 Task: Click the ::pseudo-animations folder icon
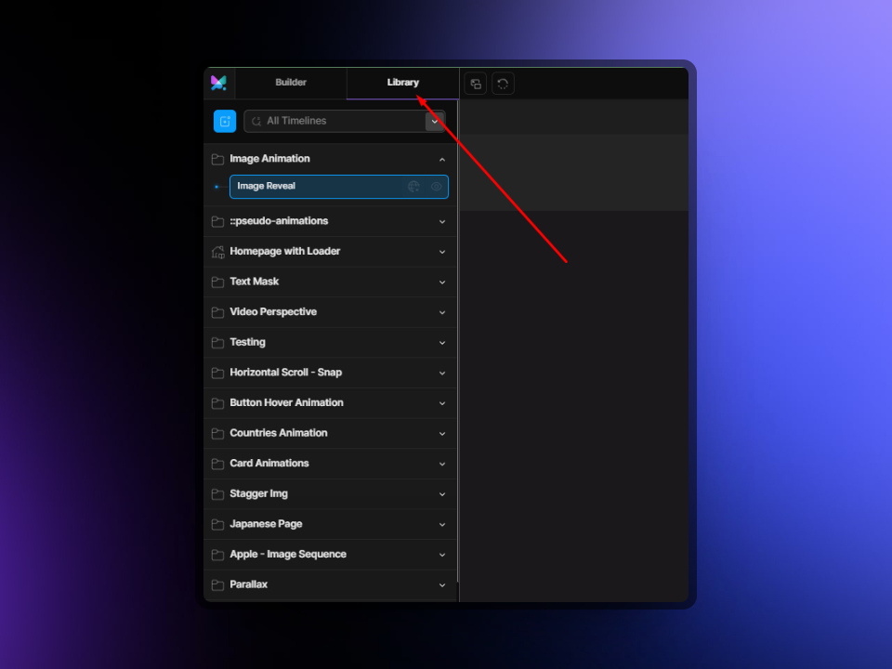pyautogui.click(x=217, y=221)
